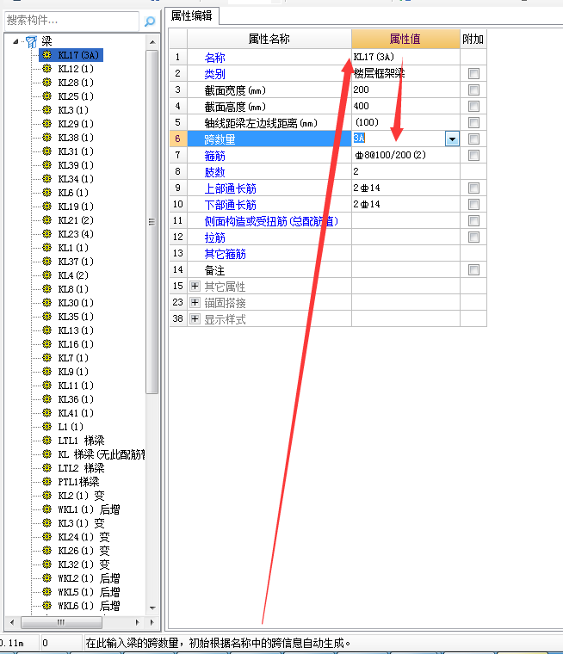Click the 附加 column header

[x=473, y=40]
